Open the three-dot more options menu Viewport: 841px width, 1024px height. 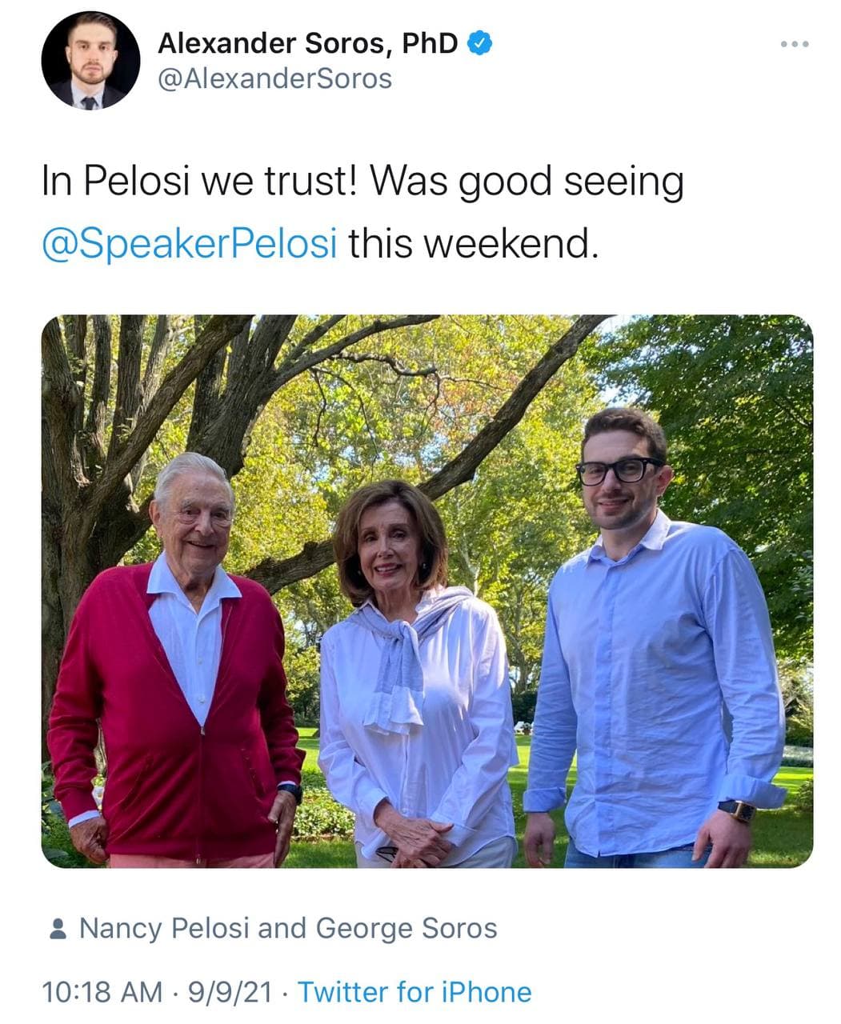pos(795,44)
